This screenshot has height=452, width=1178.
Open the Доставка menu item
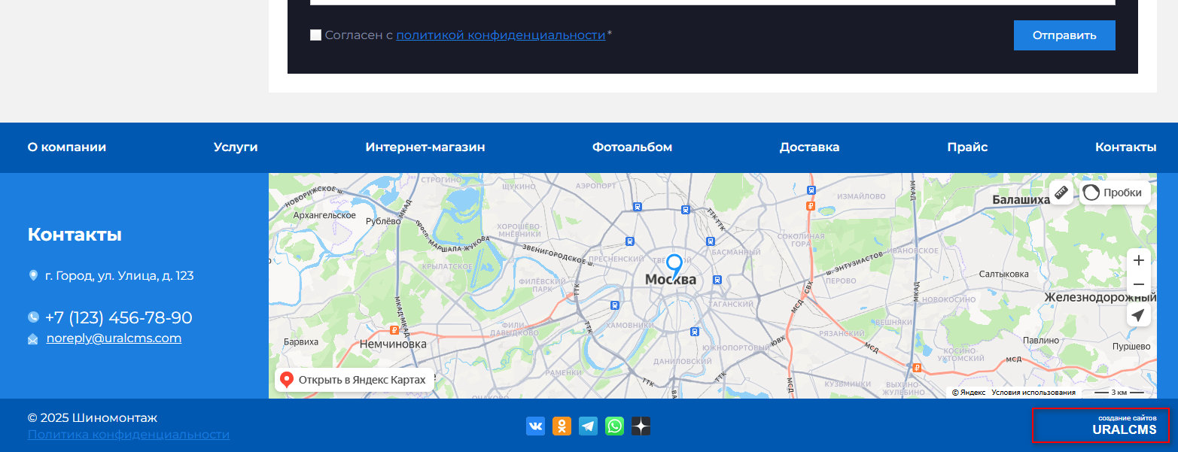(809, 147)
